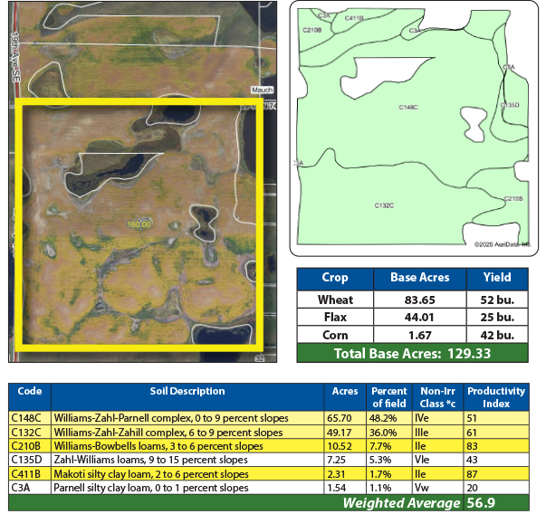
Task: Click the Williams-Zahl-Zahill complex description
Action: click(x=168, y=433)
